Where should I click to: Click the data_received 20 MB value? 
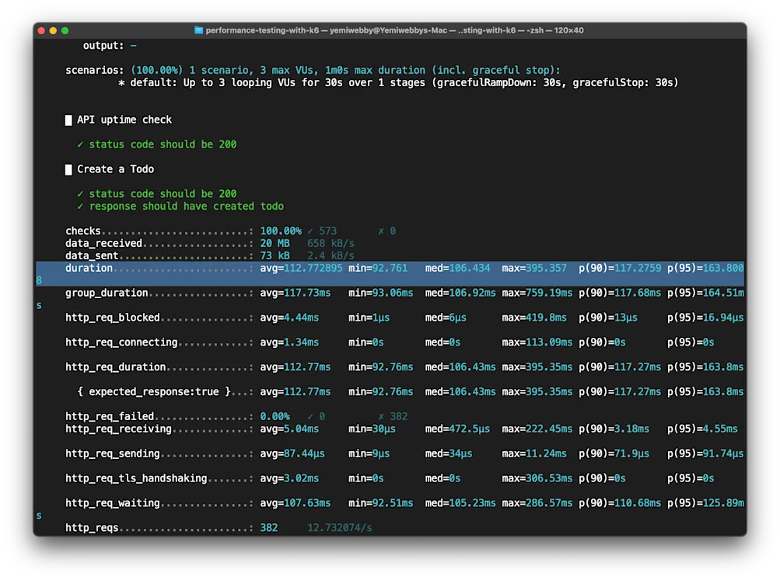tap(275, 244)
